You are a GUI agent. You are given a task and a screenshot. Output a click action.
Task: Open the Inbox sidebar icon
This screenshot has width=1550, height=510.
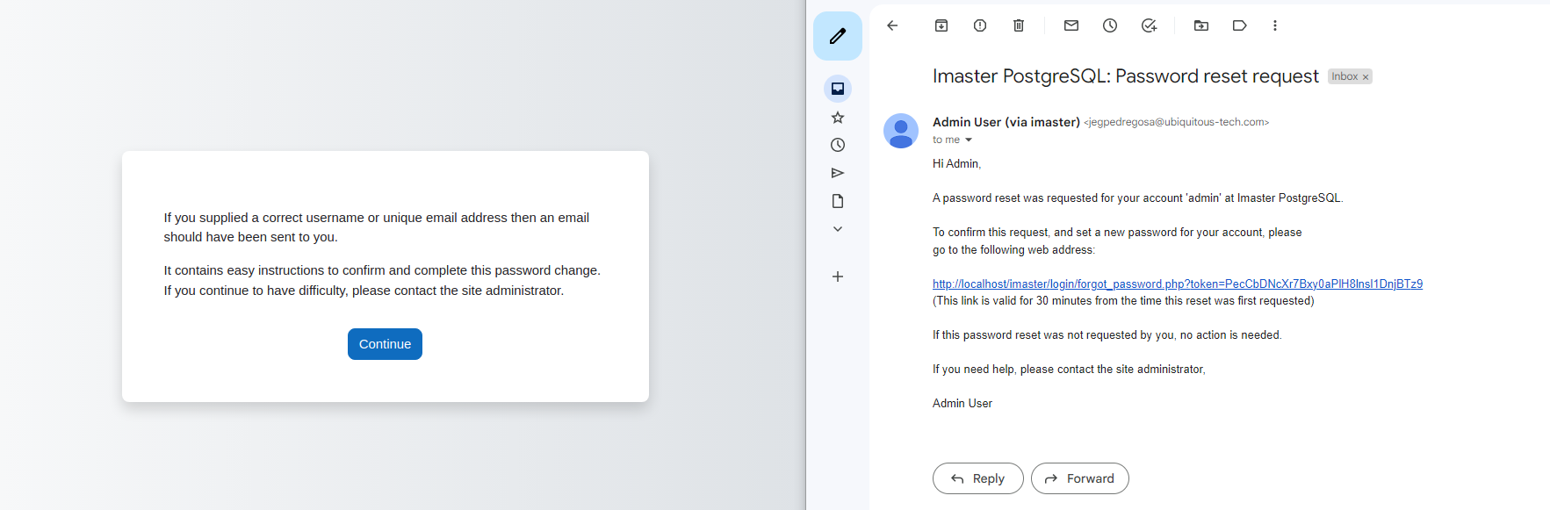coord(838,89)
